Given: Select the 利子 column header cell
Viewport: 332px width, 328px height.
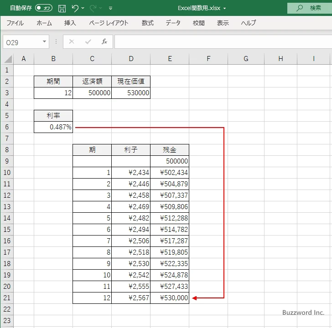Looking at the screenshot, I should pos(131,150).
